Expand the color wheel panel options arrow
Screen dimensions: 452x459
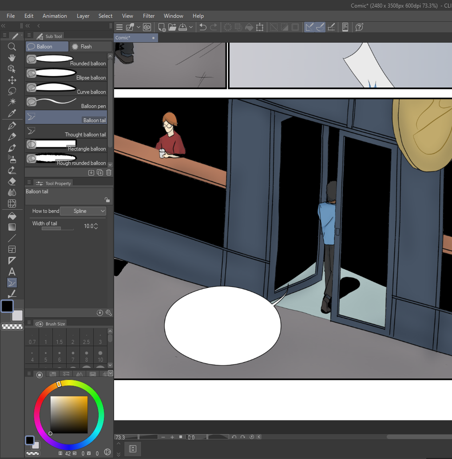click(111, 373)
